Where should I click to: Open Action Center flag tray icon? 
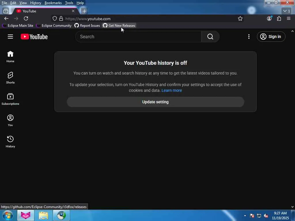click(252, 216)
